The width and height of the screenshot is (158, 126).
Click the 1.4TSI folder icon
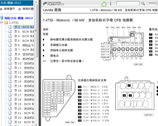[x=6, y=22]
